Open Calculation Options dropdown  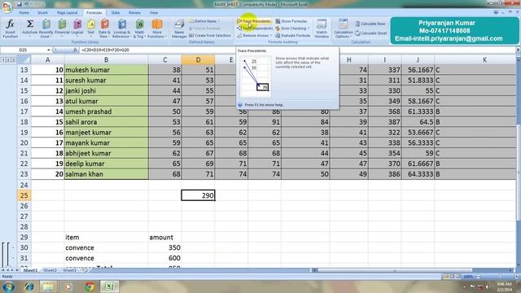[x=344, y=29]
